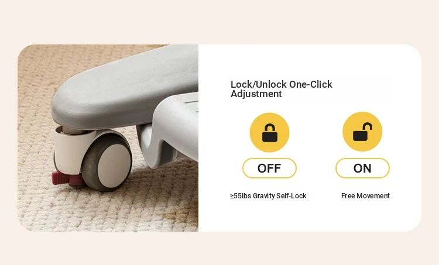Click the Lock/Unlock One-Click Adjustment heading
The width and height of the screenshot is (439, 265).
tap(282, 89)
